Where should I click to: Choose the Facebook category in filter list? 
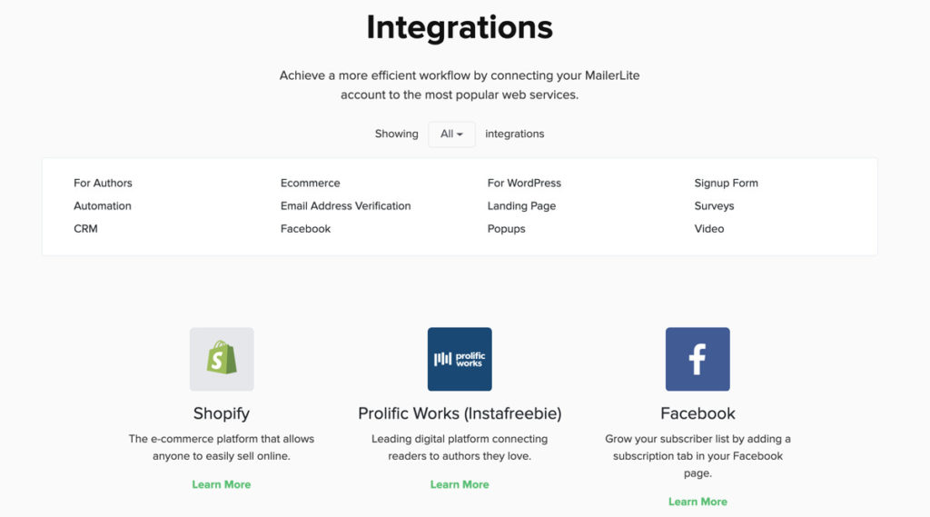tap(305, 229)
